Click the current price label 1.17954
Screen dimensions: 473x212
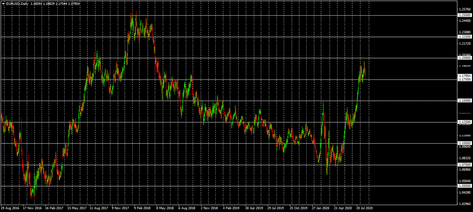tap(465, 76)
